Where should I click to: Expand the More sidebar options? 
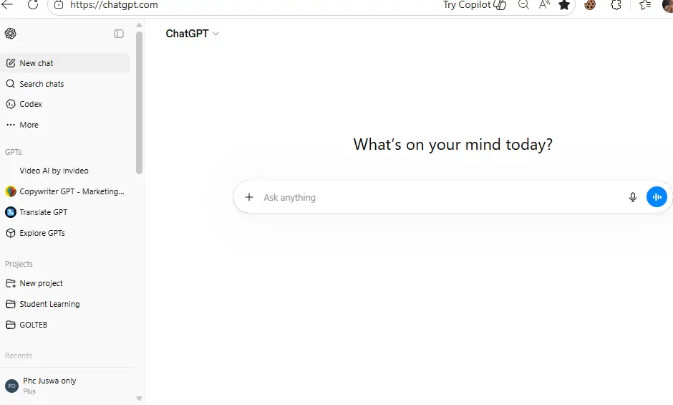click(65, 125)
